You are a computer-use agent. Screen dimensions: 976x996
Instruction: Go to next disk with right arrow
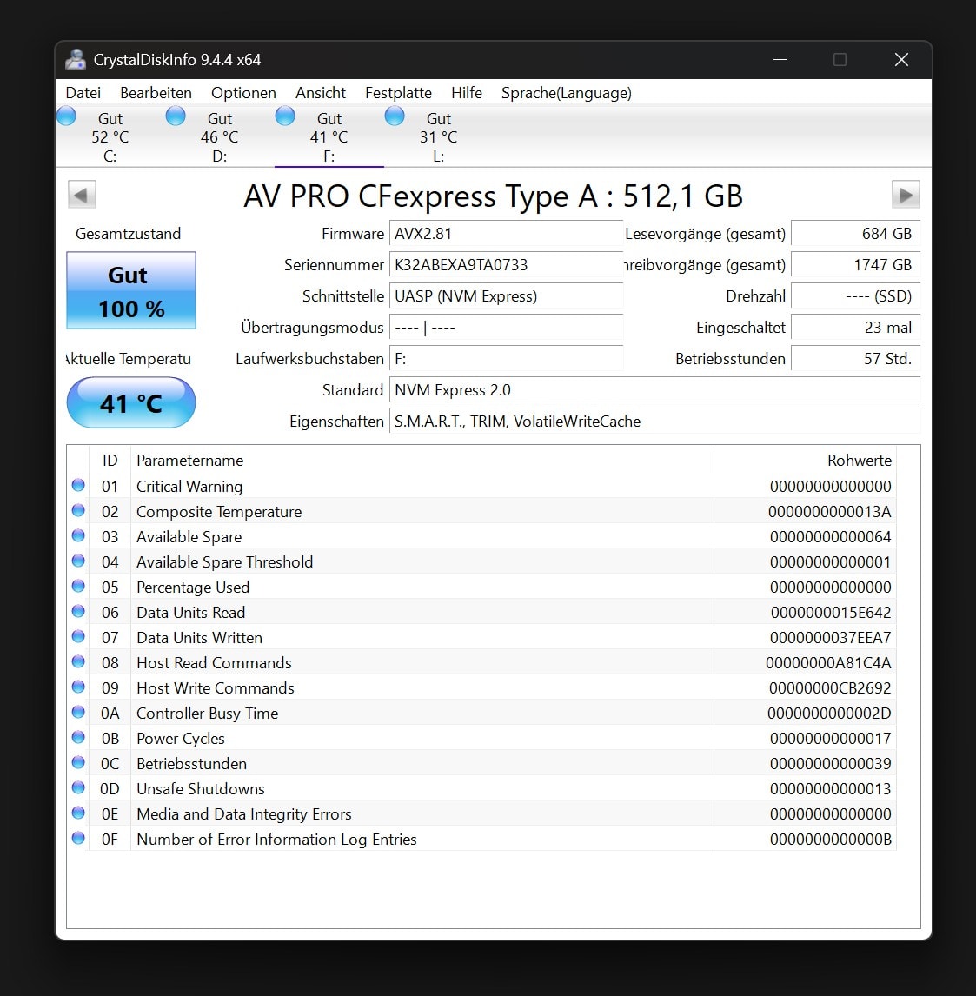pyautogui.click(x=906, y=195)
